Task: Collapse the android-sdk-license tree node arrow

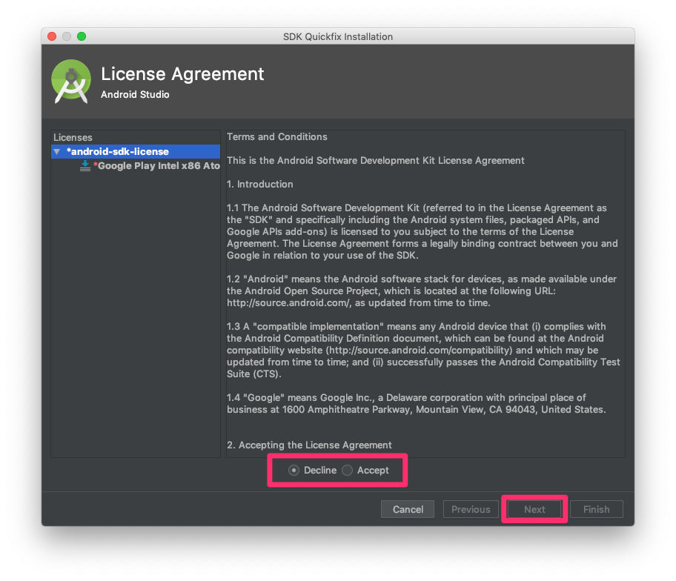Action: pos(57,152)
